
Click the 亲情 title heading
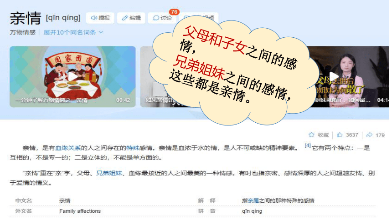pos(25,18)
